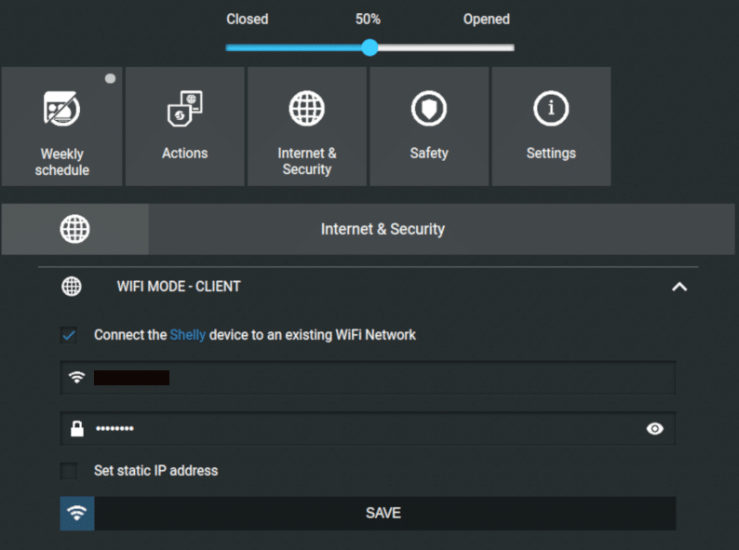Click the lock icon in password field
739x550 pixels.
(77, 428)
